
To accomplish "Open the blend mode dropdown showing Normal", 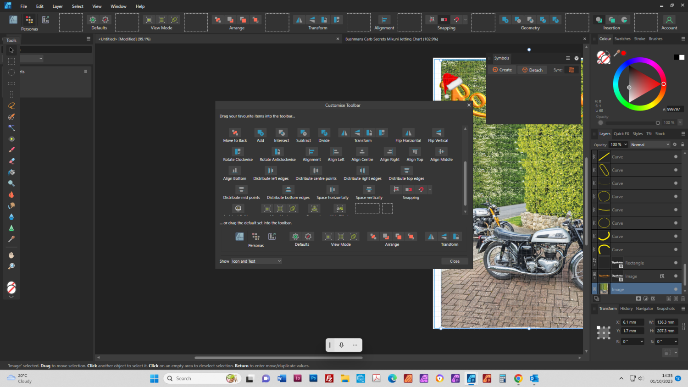I will pyautogui.click(x=649, y=144).
